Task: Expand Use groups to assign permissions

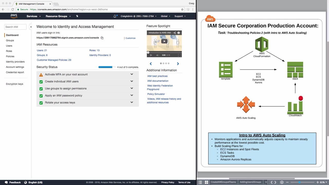Action: click(x=132, y=88)
